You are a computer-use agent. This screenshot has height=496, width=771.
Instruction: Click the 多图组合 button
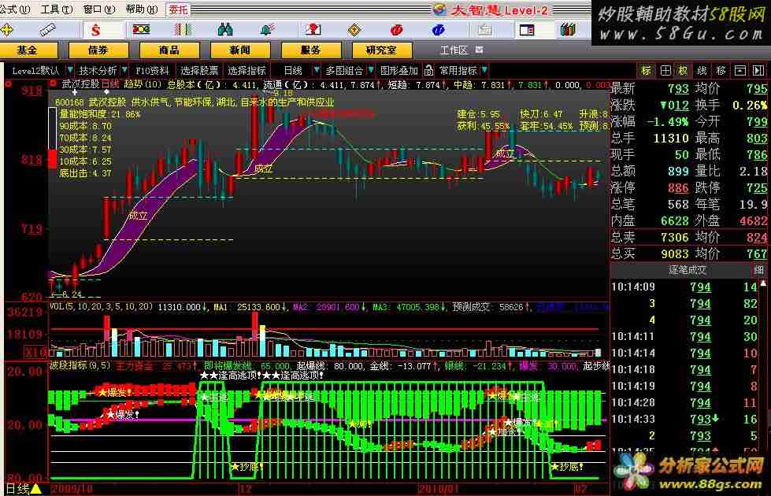click(x=344, y=70)
